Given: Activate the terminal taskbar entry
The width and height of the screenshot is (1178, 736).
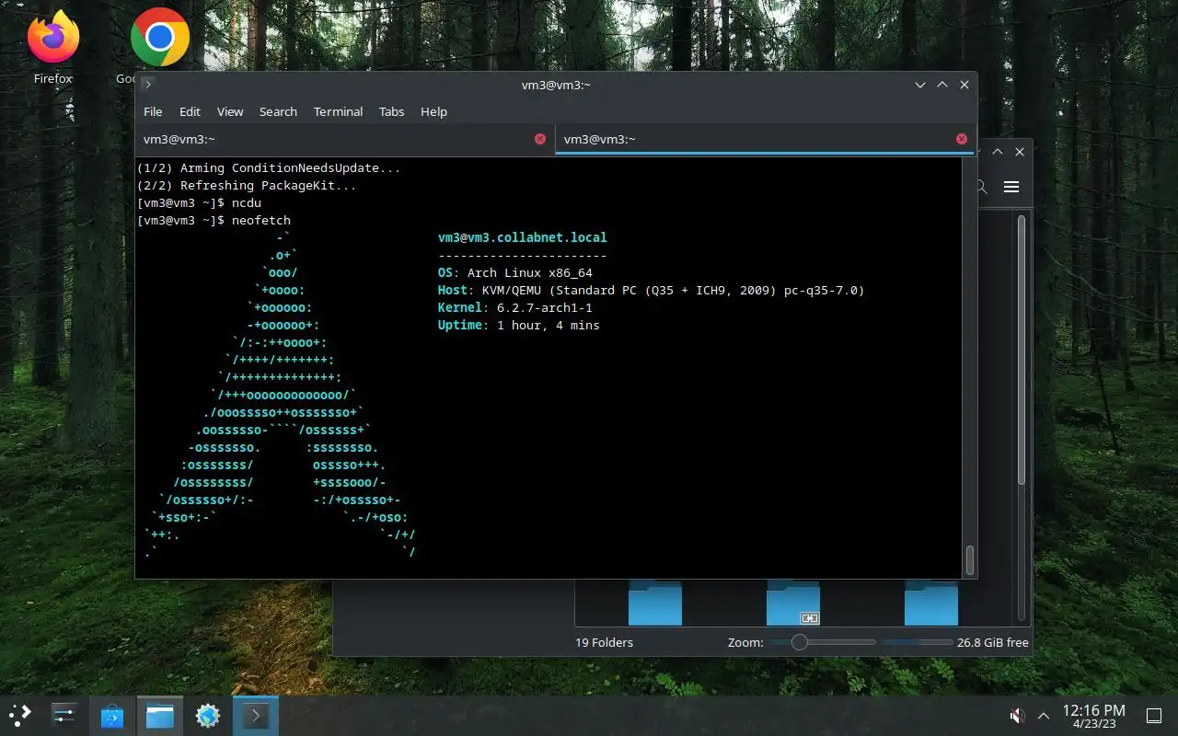Looking at the screenshot, I should (255, 715).
